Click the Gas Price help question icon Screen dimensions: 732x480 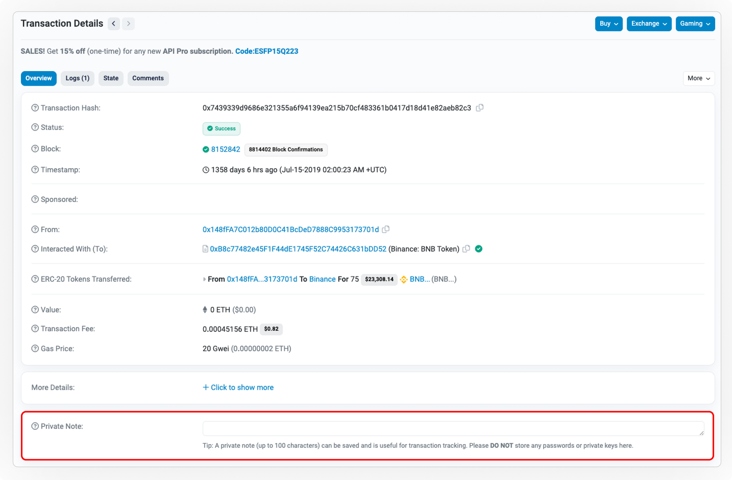click(35, 348)
